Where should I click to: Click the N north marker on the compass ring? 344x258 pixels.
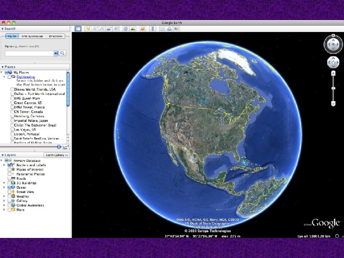pyautogui.click(x=333, y=35)
